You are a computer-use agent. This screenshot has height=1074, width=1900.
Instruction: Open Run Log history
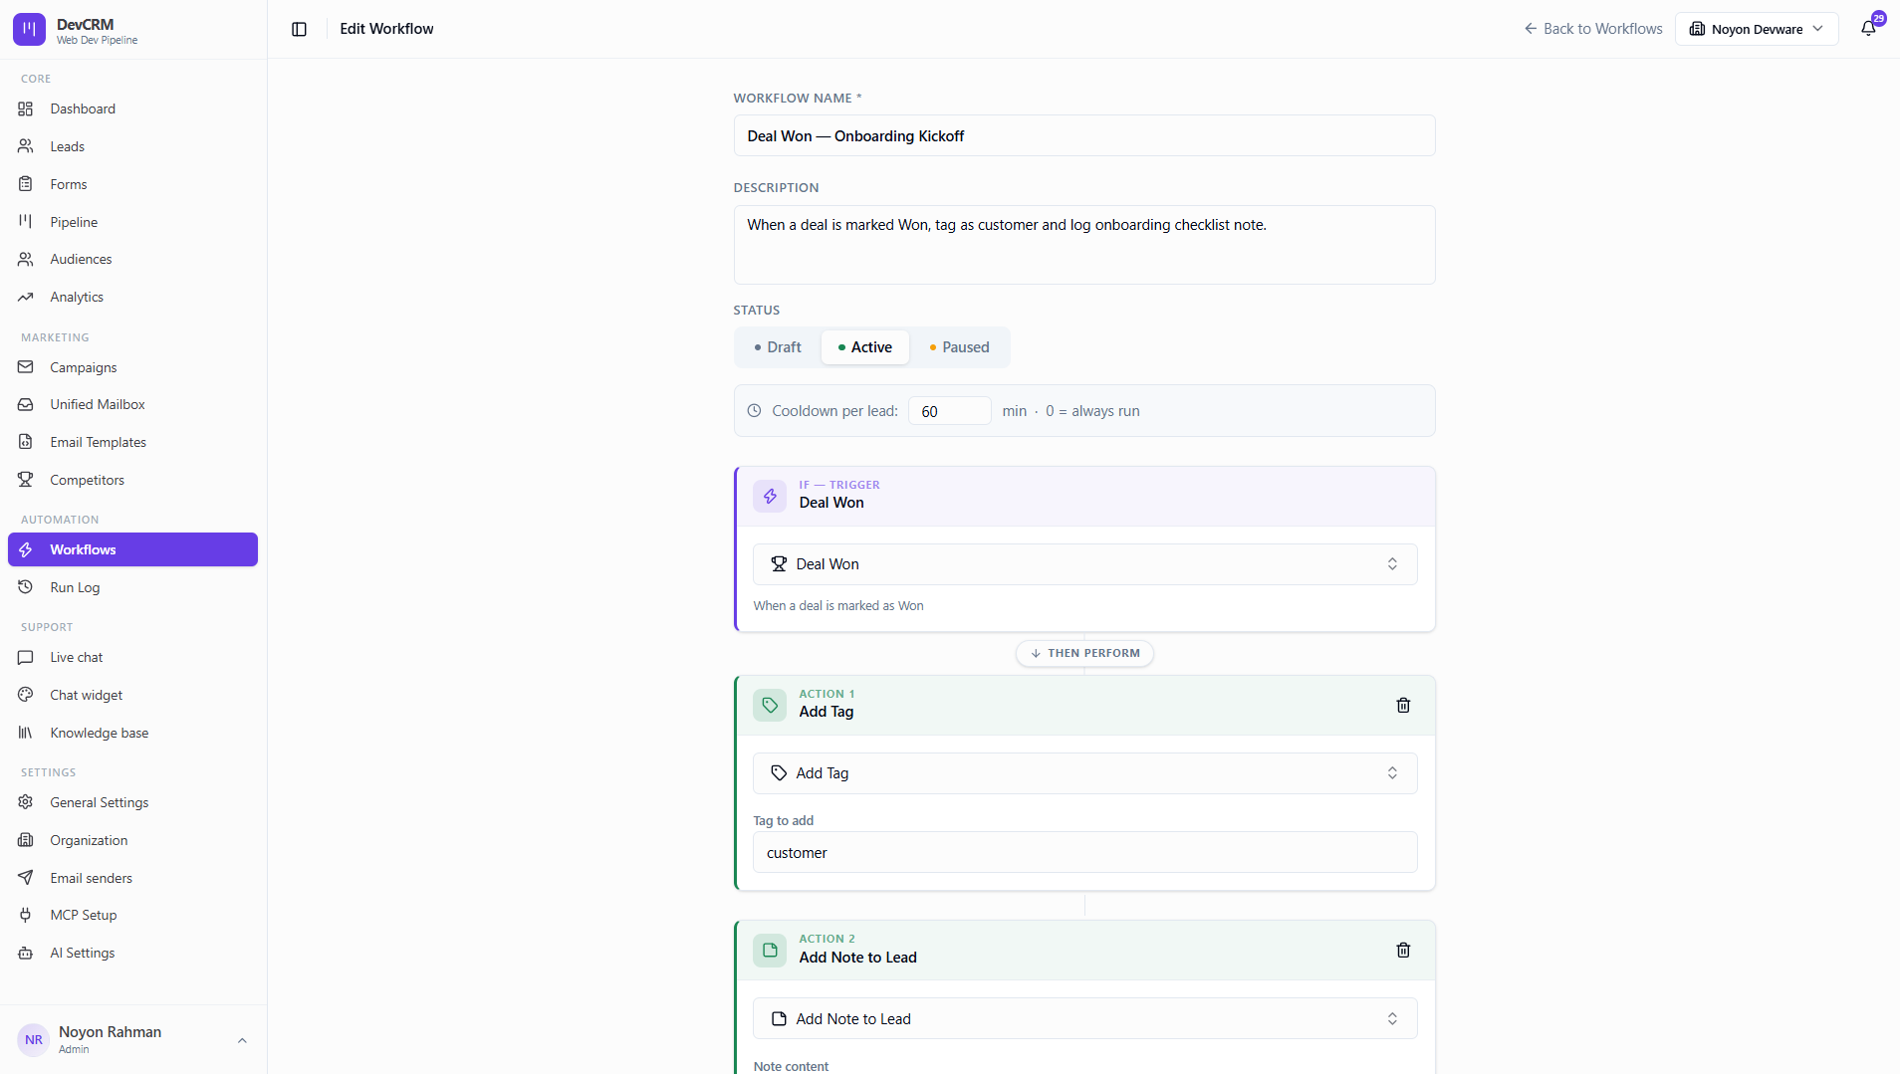[x=132, y=587]
